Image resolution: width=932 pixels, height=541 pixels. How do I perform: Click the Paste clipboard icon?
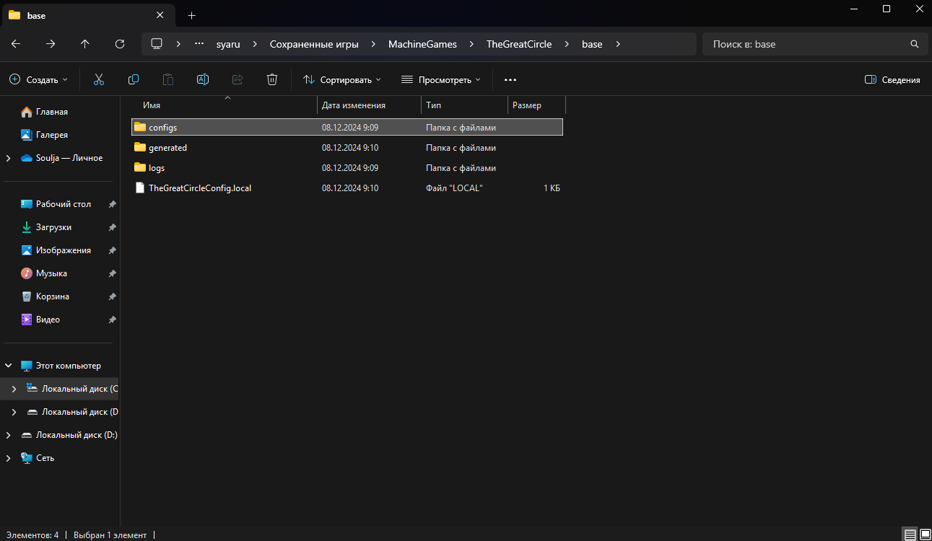tap(168, 79)
